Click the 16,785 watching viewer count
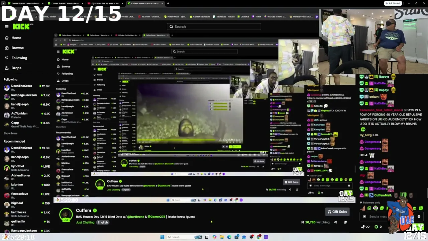The height and width of the screenshot is (241, 428). [x=315, y=222]
